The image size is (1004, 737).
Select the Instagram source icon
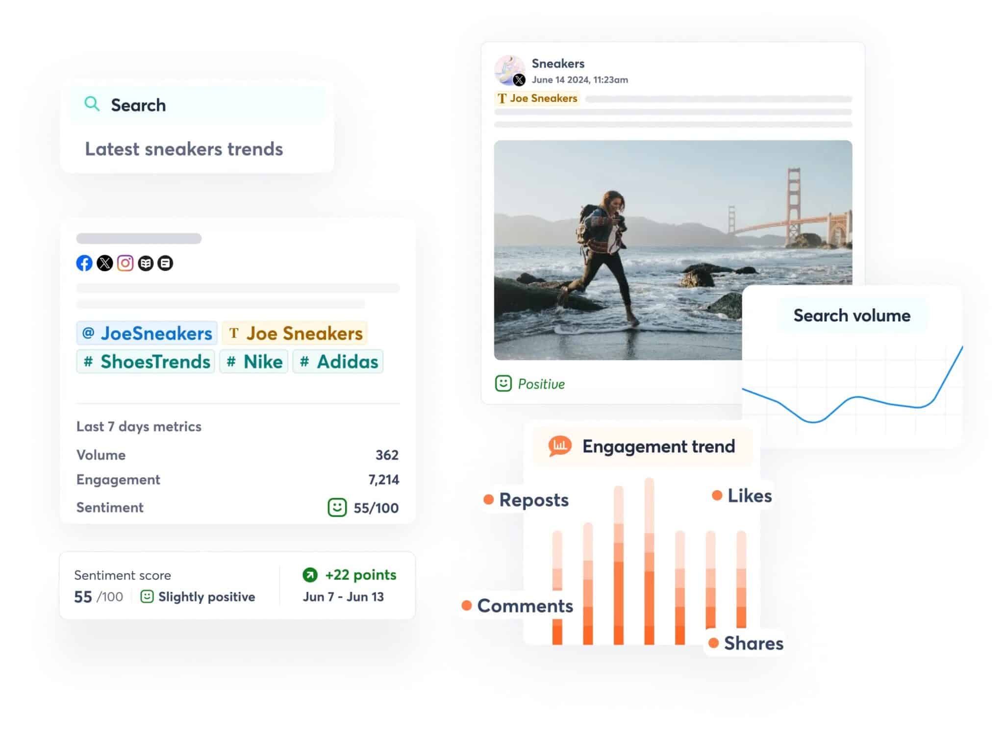[x=125, y=263]
